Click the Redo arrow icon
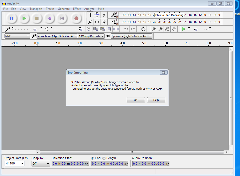Image resolution: width=240 pixels, height=176 pixels. point(133,29)
